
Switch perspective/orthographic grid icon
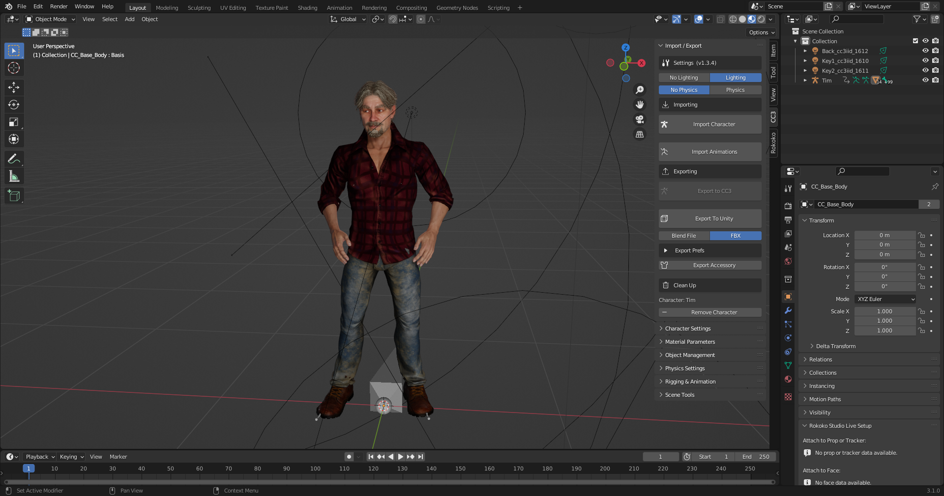640,134
